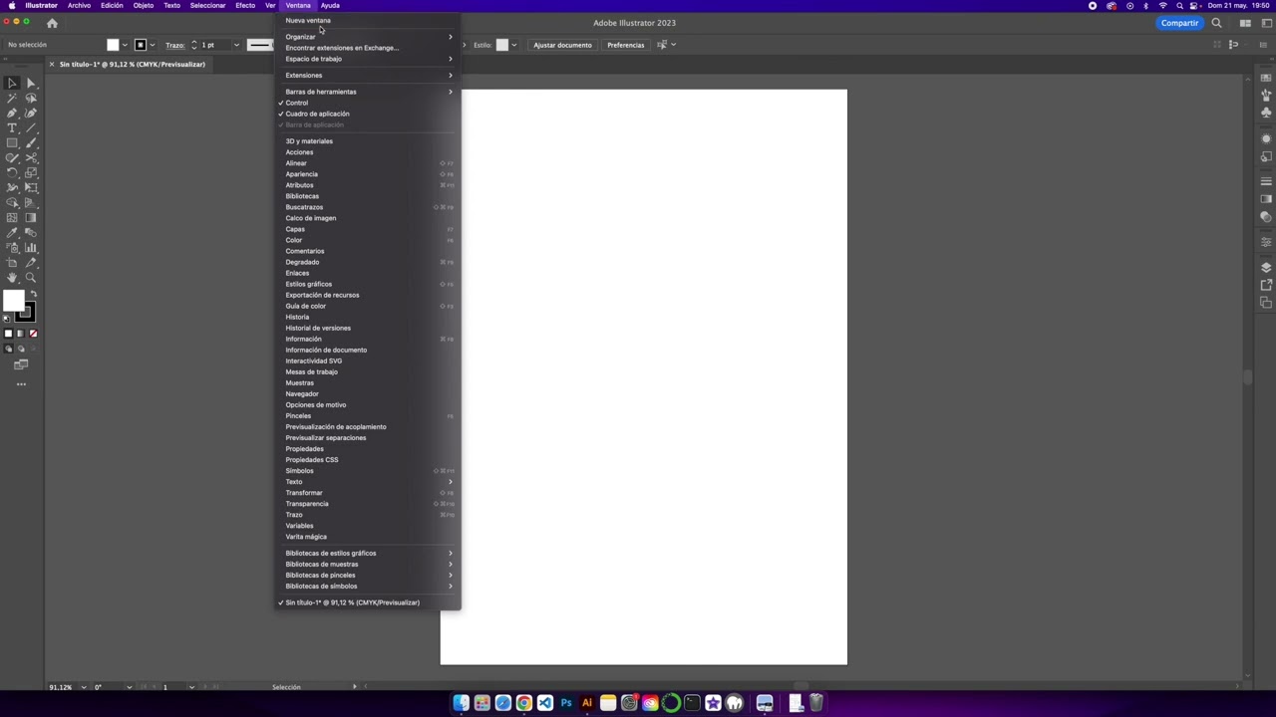Expand Bibliotecas de estilos gráficos submenu
1276x717 pixels.
click(x=367, y=554)
